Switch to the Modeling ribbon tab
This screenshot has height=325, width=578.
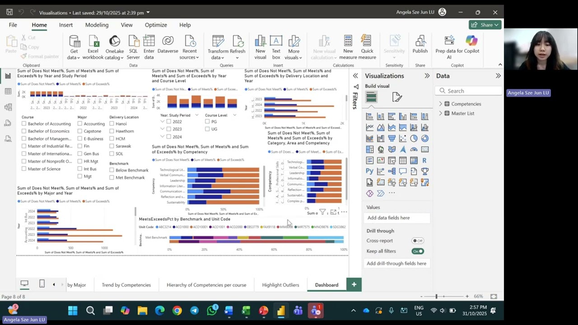pyautogui.click(x=97, y=25)
